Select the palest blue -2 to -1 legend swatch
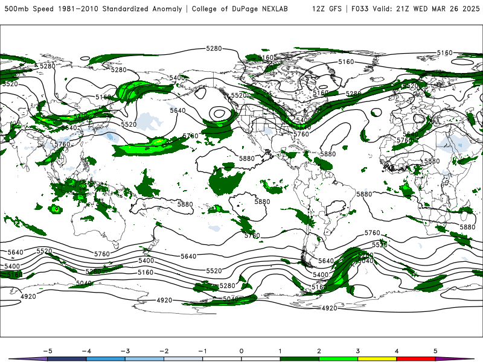This screenshot has width=483, height=362. coord(183,359)
